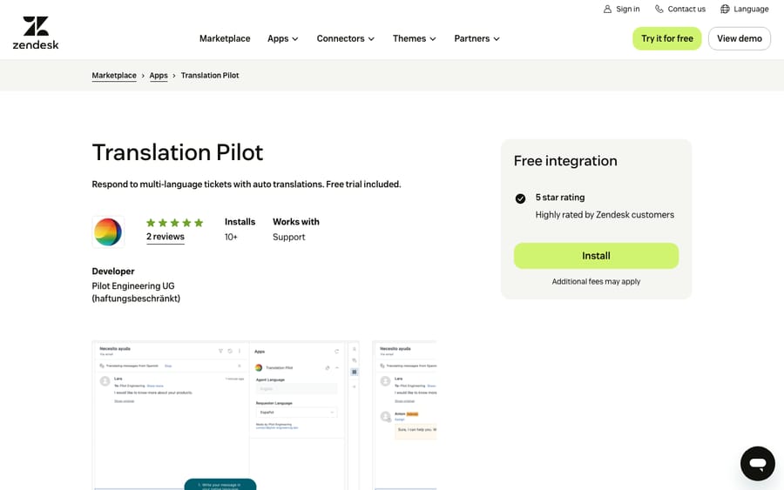Click the Additional fees may apply note
The image size is (784, 490).
tap(596, 282)
